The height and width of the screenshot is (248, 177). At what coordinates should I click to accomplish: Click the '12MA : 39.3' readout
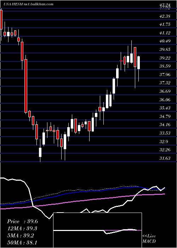click(x=22, y=229)
